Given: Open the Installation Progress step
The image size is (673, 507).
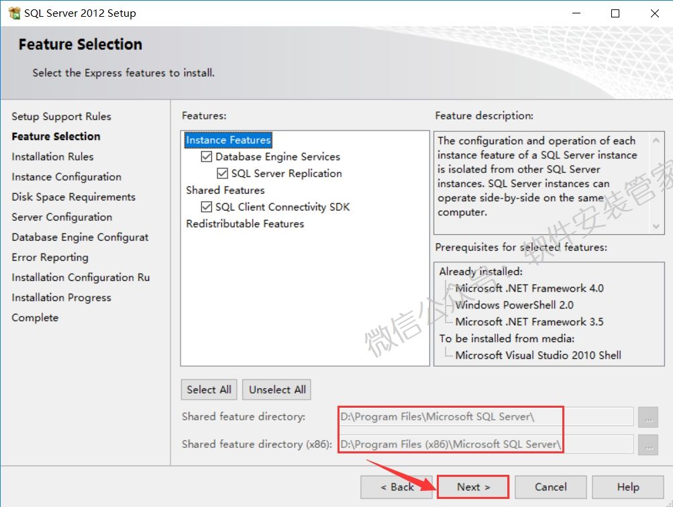Looking at the screenshot, I should (61, 298).
